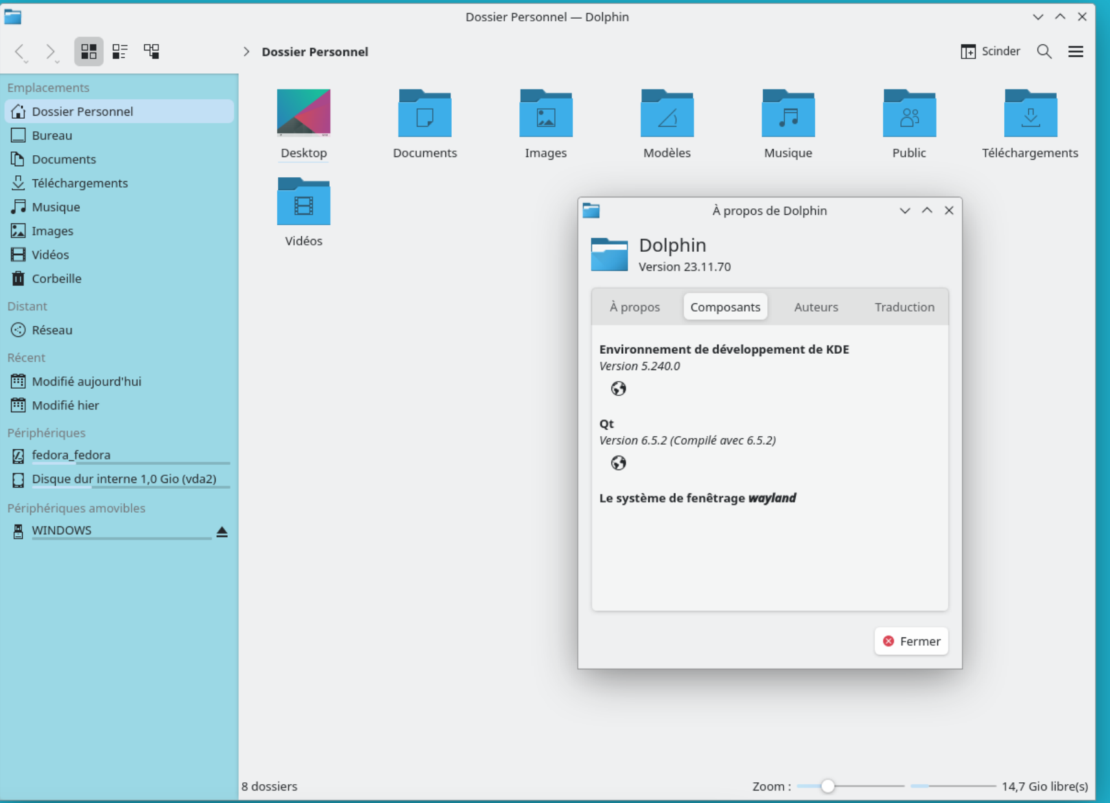Open the search magnifier
This screenshot has height=803, width=1110.
(1044, 51)
